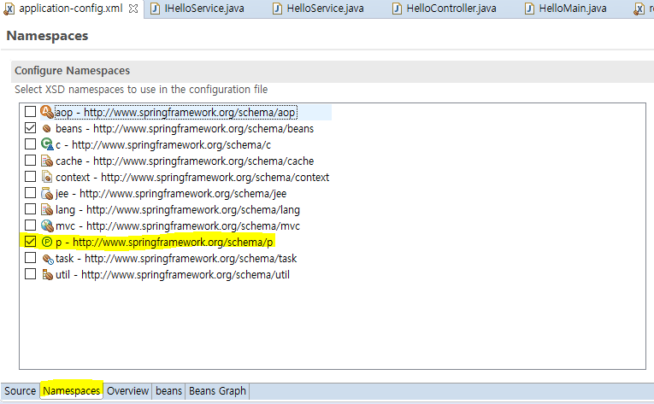
Task: Select the beans schema URL row text
Action: [x=185, y=129]
